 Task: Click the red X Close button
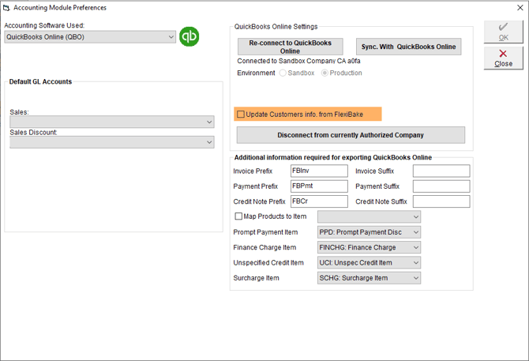tap(504, 58)
